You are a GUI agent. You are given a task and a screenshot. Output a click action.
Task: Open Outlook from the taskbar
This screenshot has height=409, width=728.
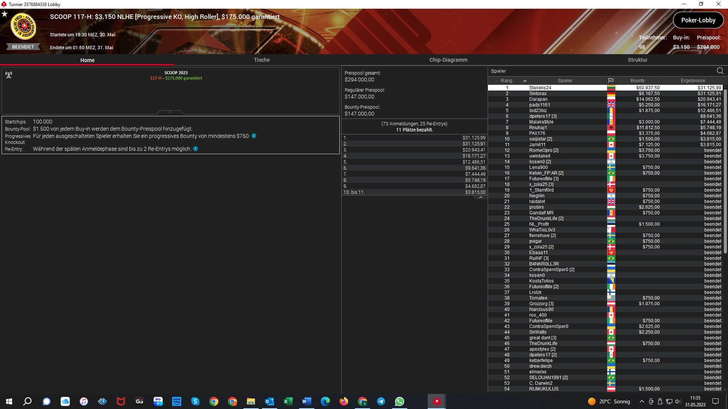[270, 401]
